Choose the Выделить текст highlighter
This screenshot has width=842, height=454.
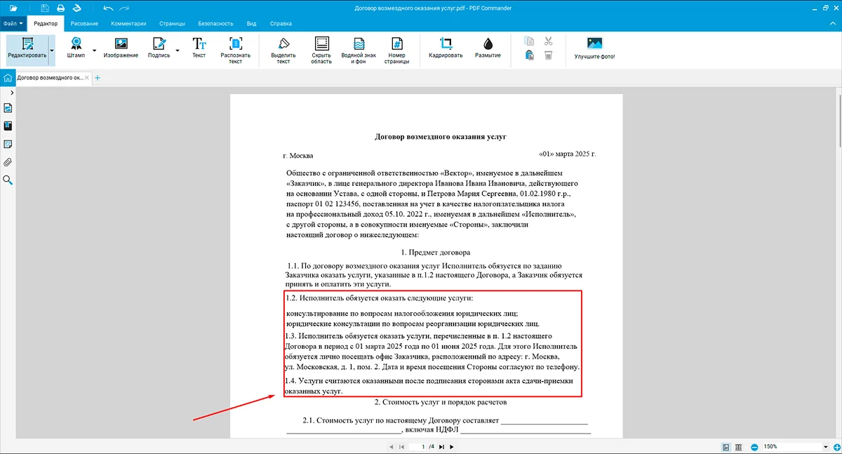[283, 51]
